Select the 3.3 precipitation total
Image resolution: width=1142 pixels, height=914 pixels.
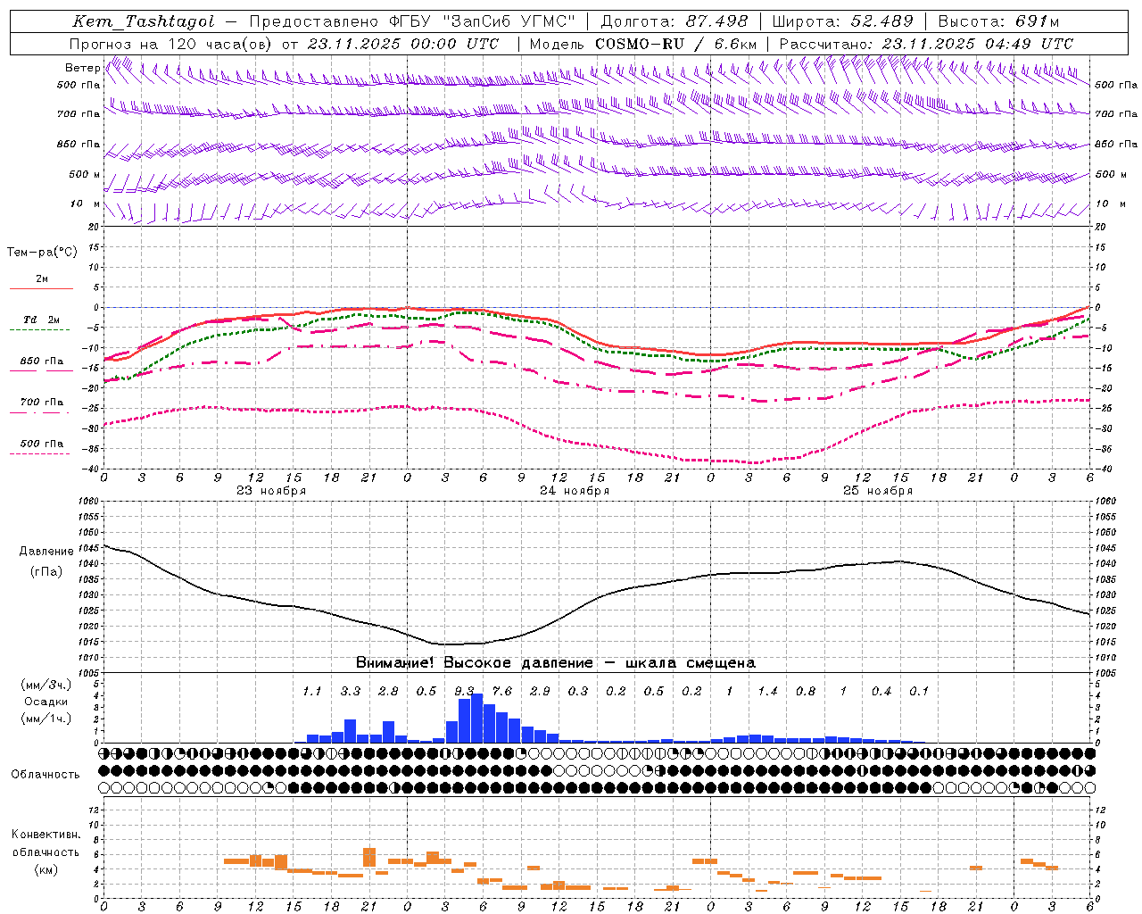[x=351, y=692]
